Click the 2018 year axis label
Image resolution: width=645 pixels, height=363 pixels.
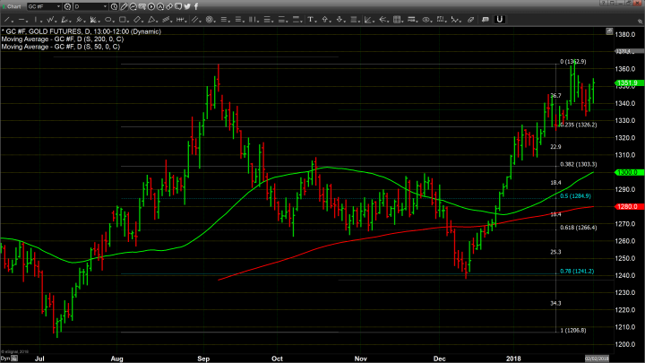513,359
